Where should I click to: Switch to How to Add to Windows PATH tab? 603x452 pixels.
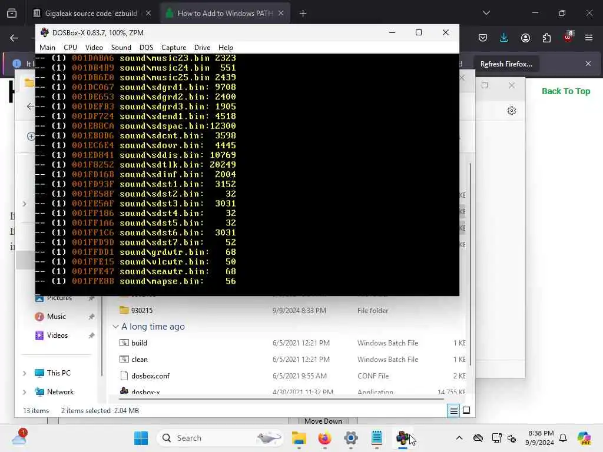(x=225, y=14)
